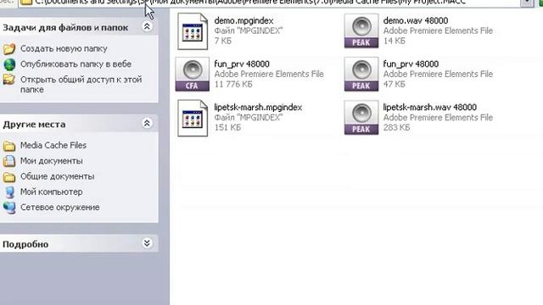
Task: Click the Мои документы icon
Action: pyautogui.click(x=9, y=161)
